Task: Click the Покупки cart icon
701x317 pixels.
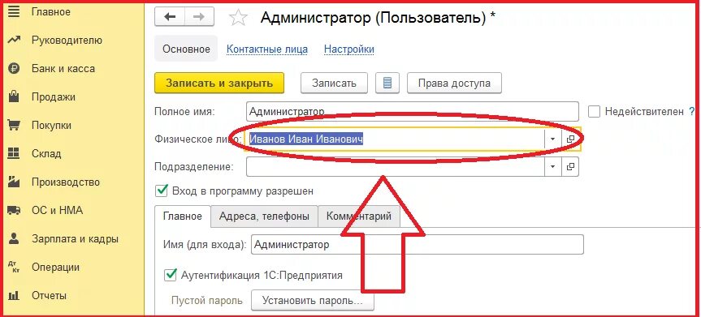Action: 15,126
